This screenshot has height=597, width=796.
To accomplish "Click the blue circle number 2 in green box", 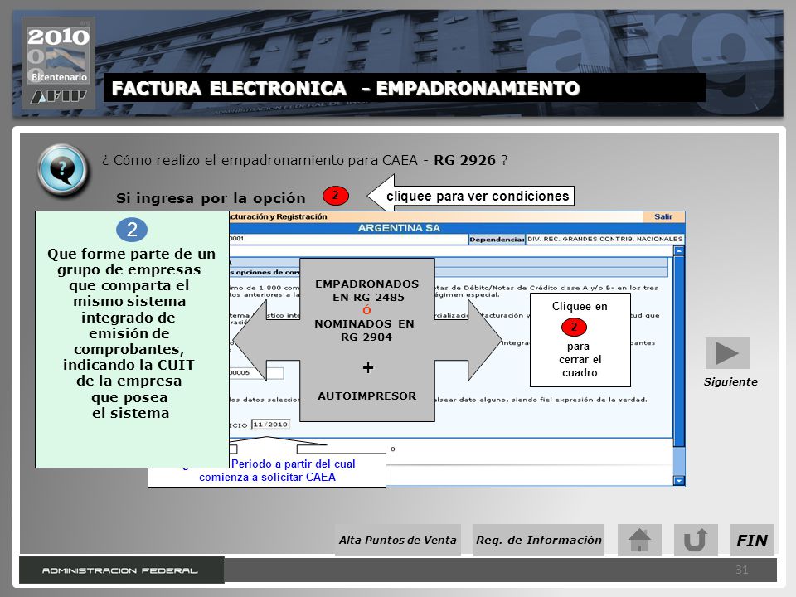I will [132, 230].
